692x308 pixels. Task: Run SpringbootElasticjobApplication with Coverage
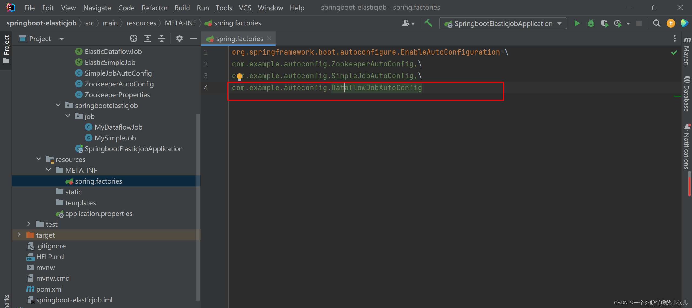point(605,23)
